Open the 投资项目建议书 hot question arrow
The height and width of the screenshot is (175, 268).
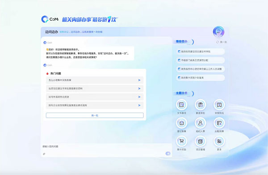point(139,89)
